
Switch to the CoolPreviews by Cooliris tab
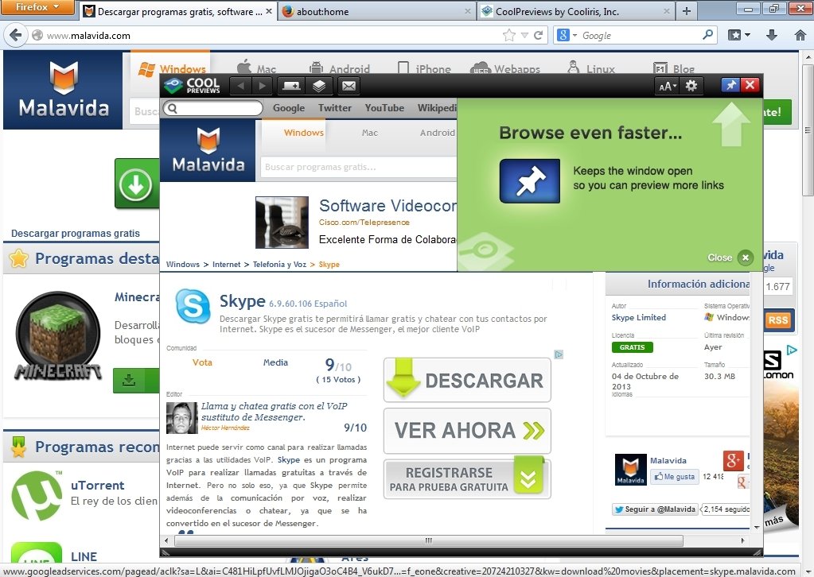point(576,11)
